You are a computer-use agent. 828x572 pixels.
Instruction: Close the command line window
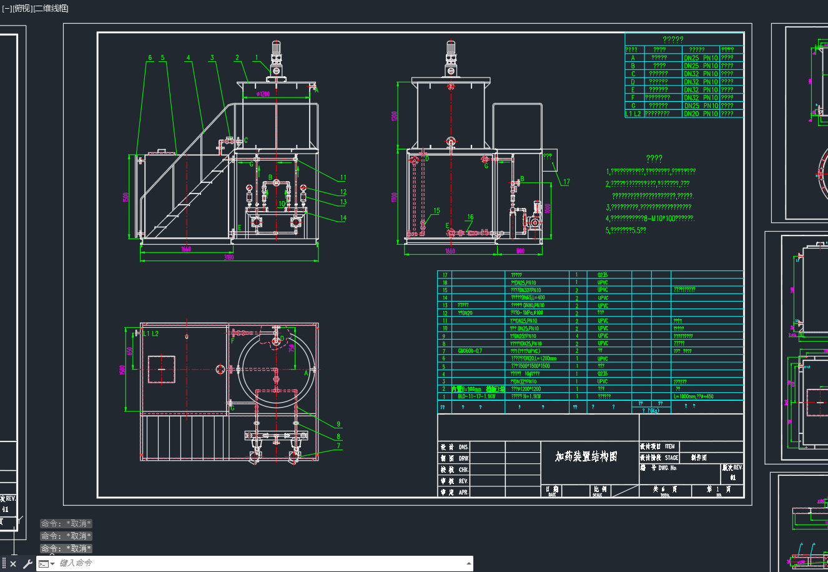click(13, 564)
